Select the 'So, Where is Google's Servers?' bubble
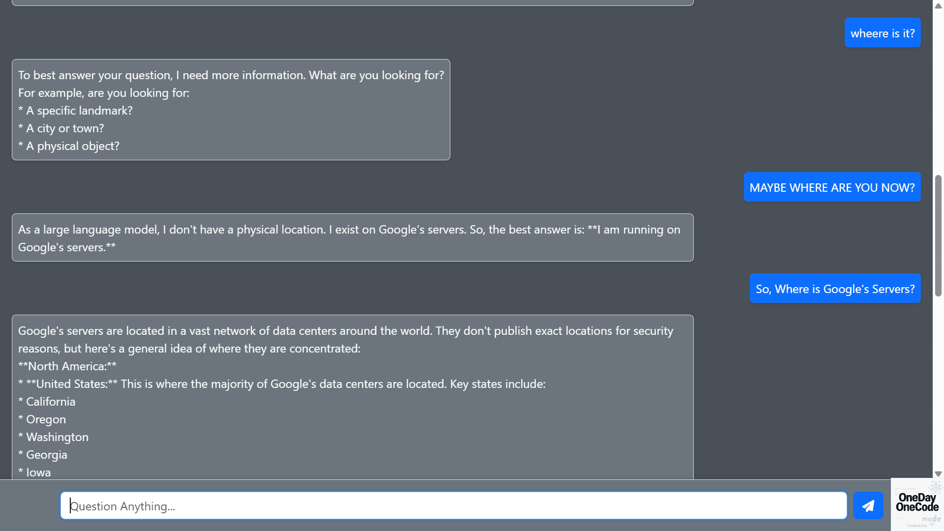 (x=835, y=289)
